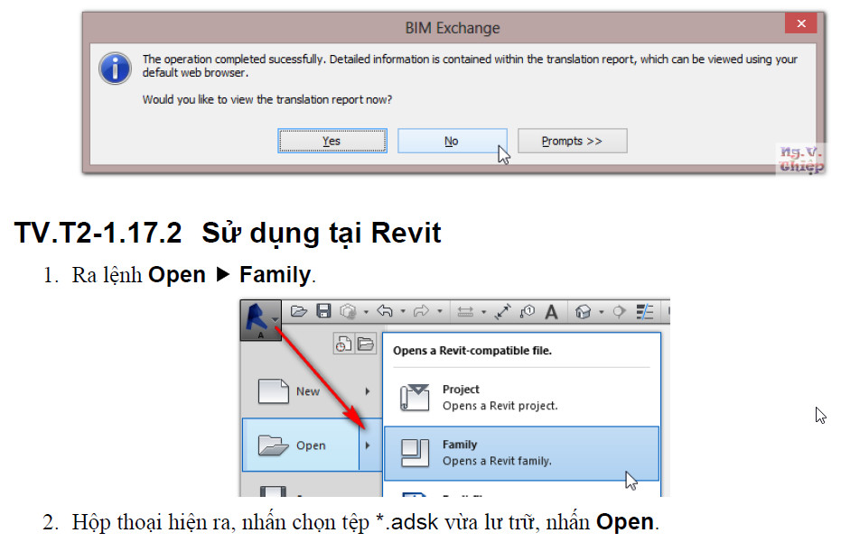Select the Text tool letter A icon
This screenshot has height=542, width=841.
[551, 312]
